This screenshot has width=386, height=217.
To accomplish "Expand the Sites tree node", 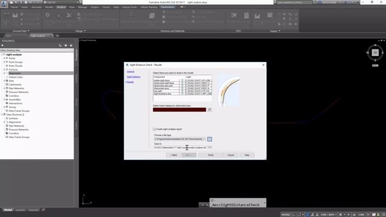I will (4, 81).
